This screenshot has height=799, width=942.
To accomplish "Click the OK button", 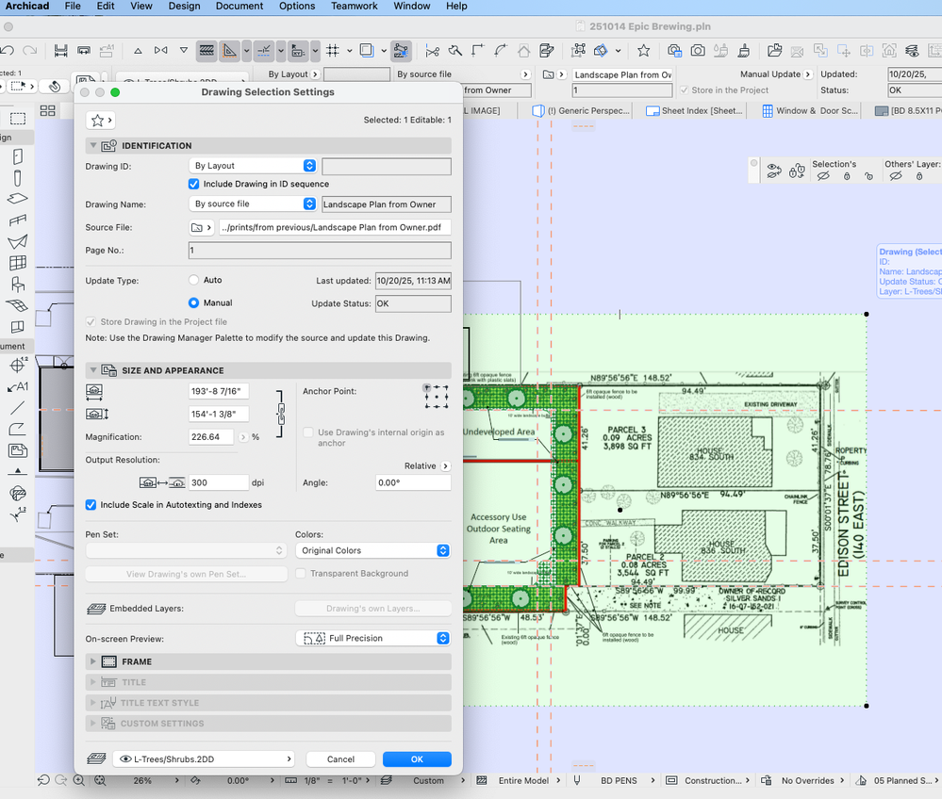I will point(417,758).
